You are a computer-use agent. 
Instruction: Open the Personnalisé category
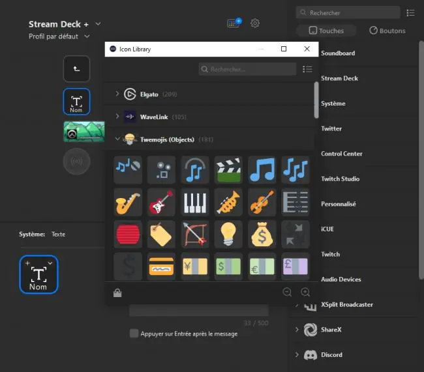point(339,204)
